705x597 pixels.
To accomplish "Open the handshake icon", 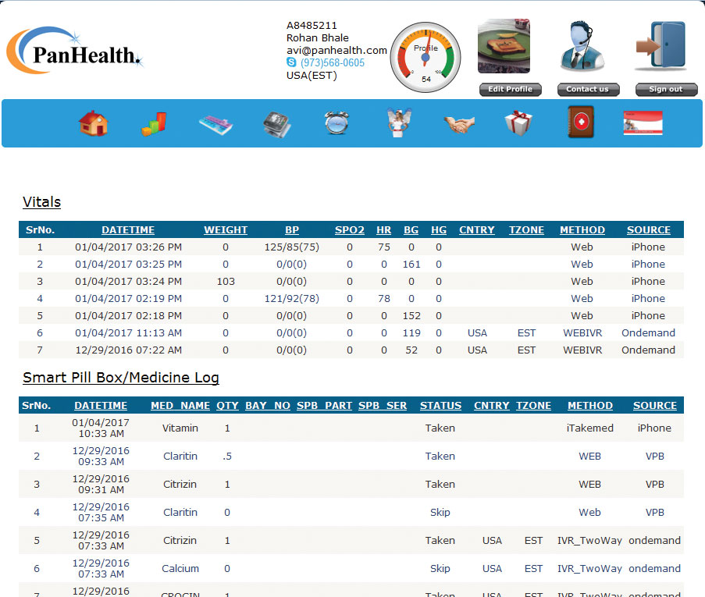I will click(x=459, y=123).
